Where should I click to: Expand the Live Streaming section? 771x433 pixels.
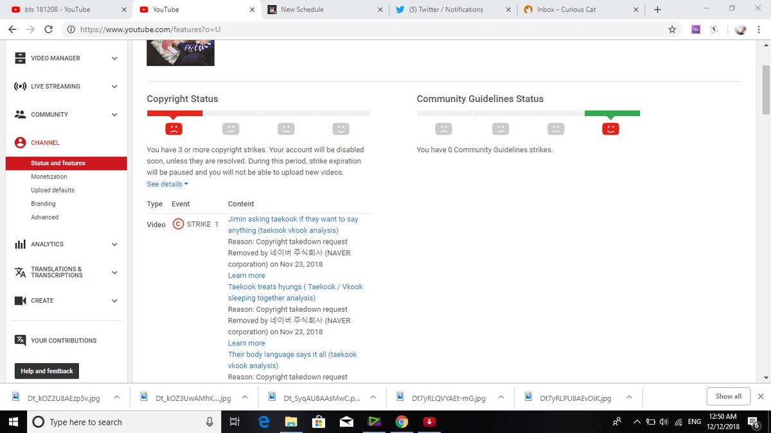tap(114, 87)
